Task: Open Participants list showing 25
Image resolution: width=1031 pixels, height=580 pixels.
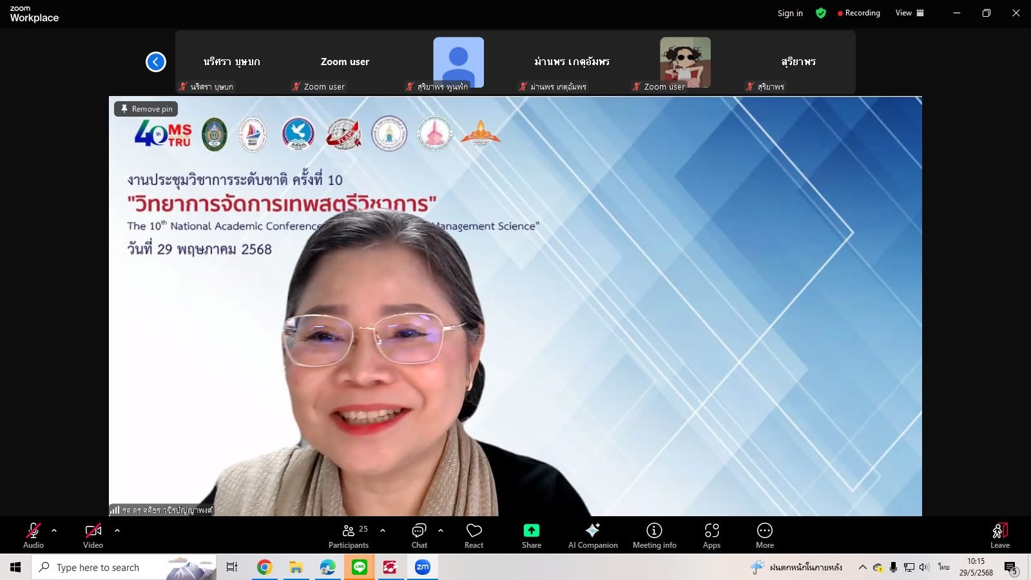Action: 349,535
